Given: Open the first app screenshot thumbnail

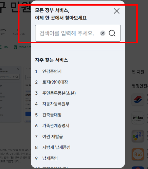Looking at the screenshot, I should click(11, 94).
